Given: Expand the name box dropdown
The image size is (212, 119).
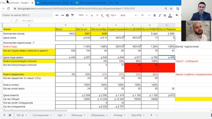Looking at the screenshot, I should pos(11,21).
